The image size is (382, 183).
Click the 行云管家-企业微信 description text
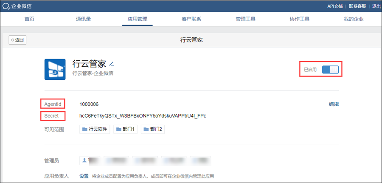point(93,73)
